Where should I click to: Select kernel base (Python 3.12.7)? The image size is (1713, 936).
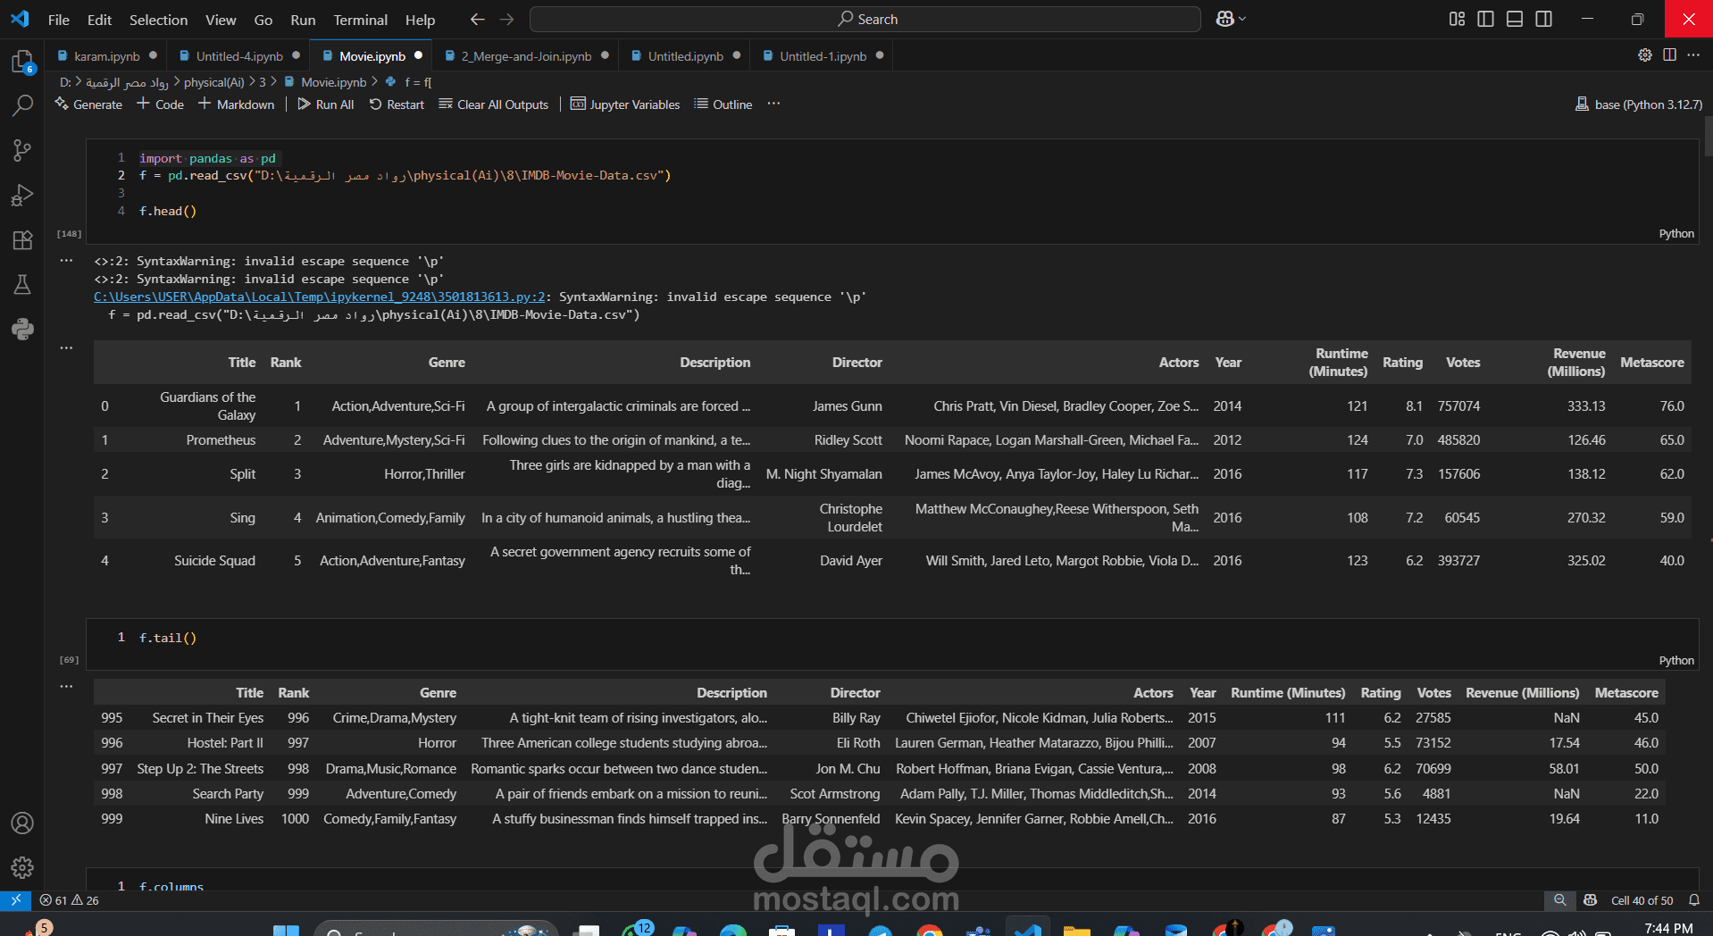tap(1639, 104)
